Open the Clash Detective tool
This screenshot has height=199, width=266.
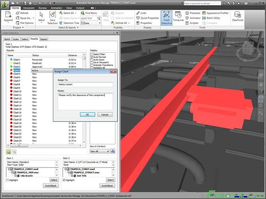(x=166, y=19)
